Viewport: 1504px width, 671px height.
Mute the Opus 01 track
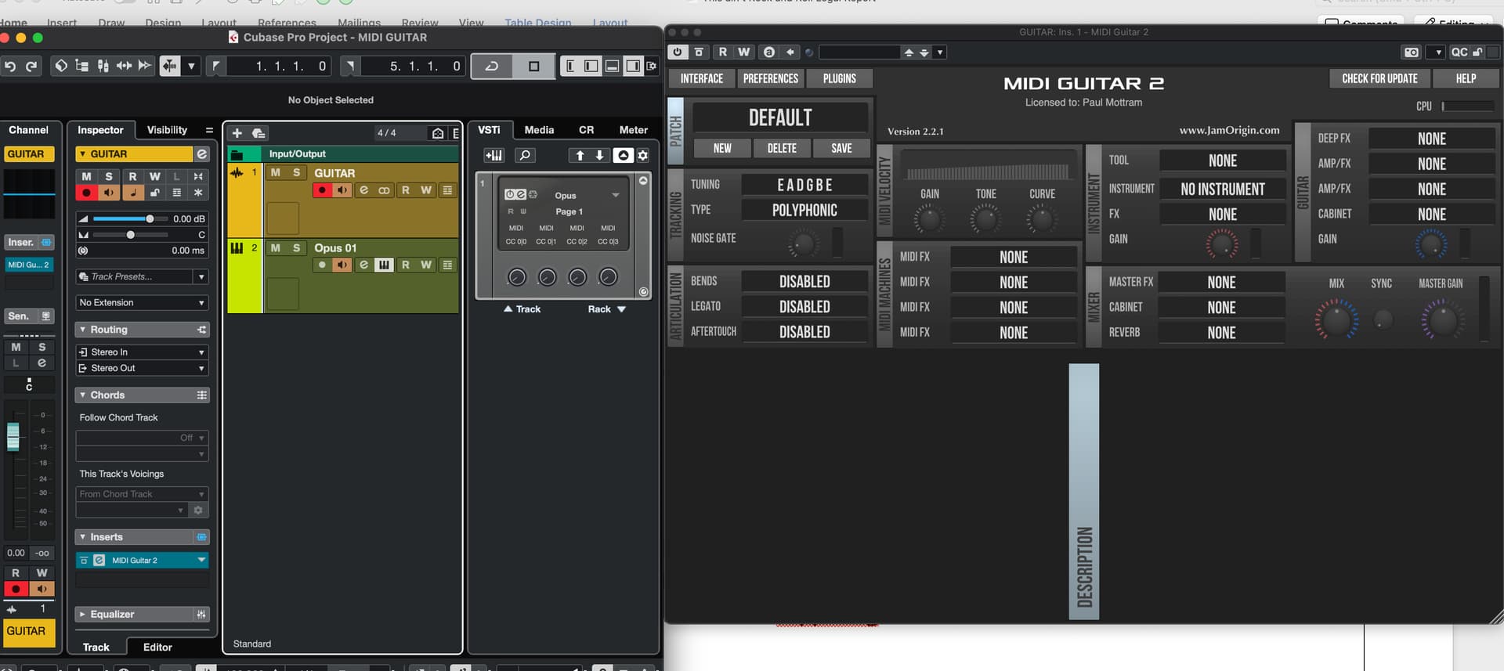[x=275, y=247]
